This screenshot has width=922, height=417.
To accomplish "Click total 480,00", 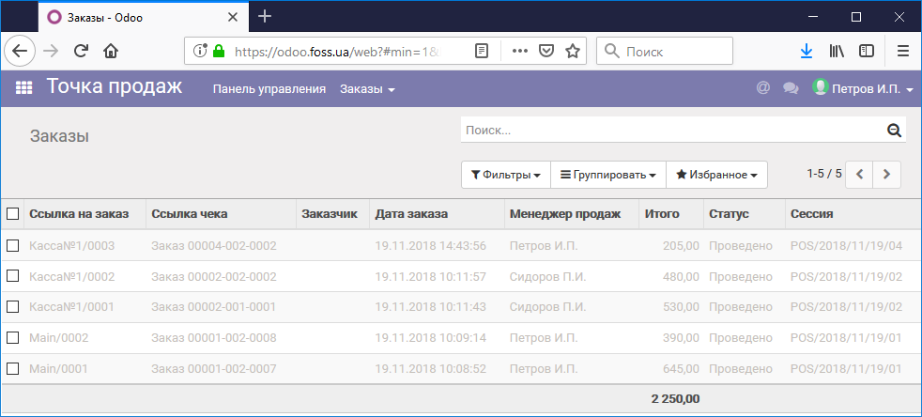I will coord(681,276).
